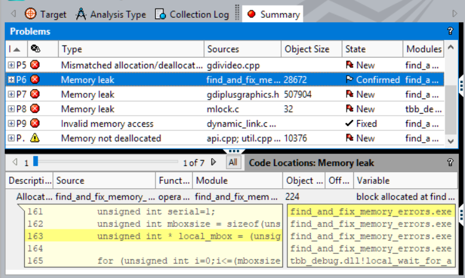Sort by Module column in Code Locations
This screenshot has width=465, height=278.
[x=238, y=180]
